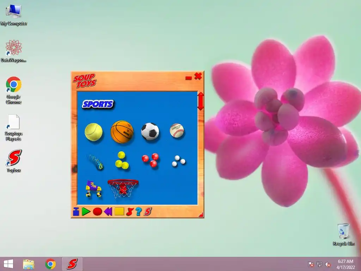Click the muted volume tray icon
This screenshot has height=271, width=361.
(328, 264)
